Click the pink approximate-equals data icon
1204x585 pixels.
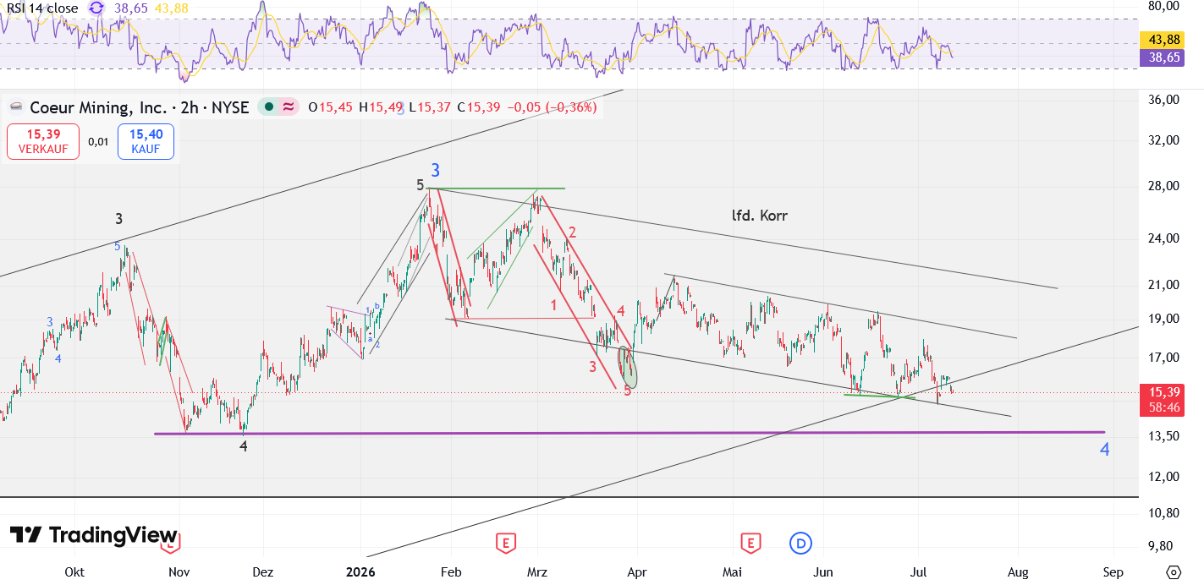(289, 107)
